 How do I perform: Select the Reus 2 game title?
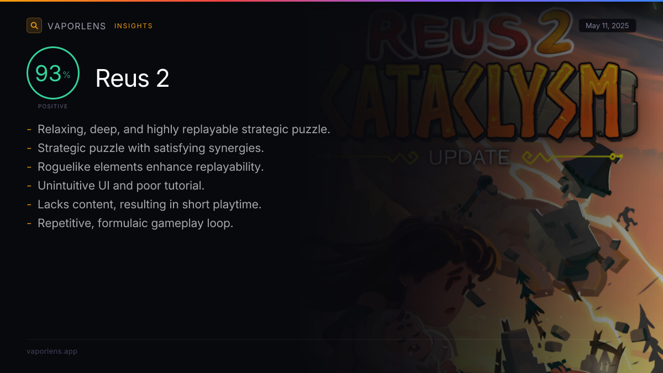(133, 78)
